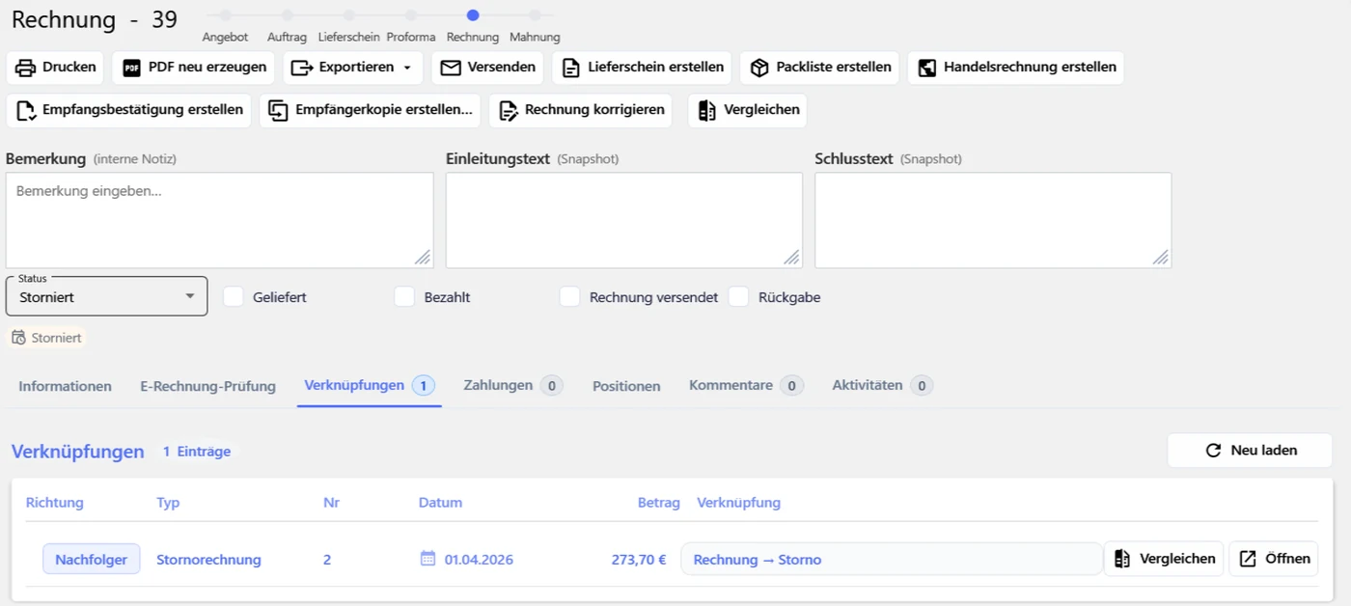Expand the Exportieren dropdown arrow
This screenshot has width=1351, height=606.
(x=407, y=68)
